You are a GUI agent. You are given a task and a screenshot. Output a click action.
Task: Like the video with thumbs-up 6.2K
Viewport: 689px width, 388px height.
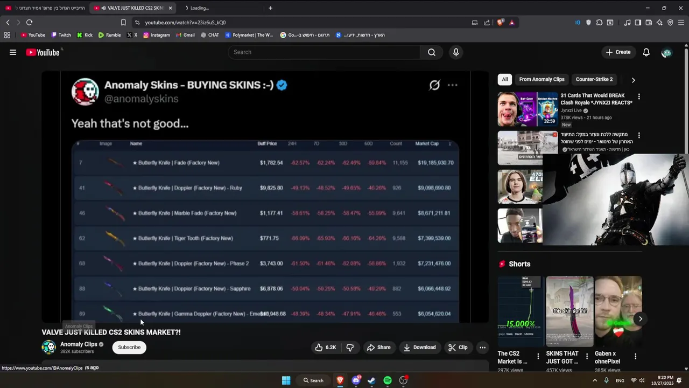pos(326,348)
